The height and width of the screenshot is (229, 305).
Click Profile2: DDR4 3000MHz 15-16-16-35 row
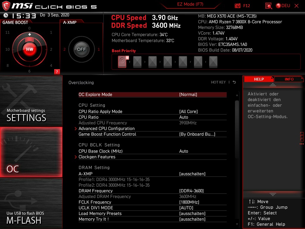coord(114,185)
